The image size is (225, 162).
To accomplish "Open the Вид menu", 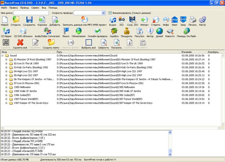I will click(44, 8).
